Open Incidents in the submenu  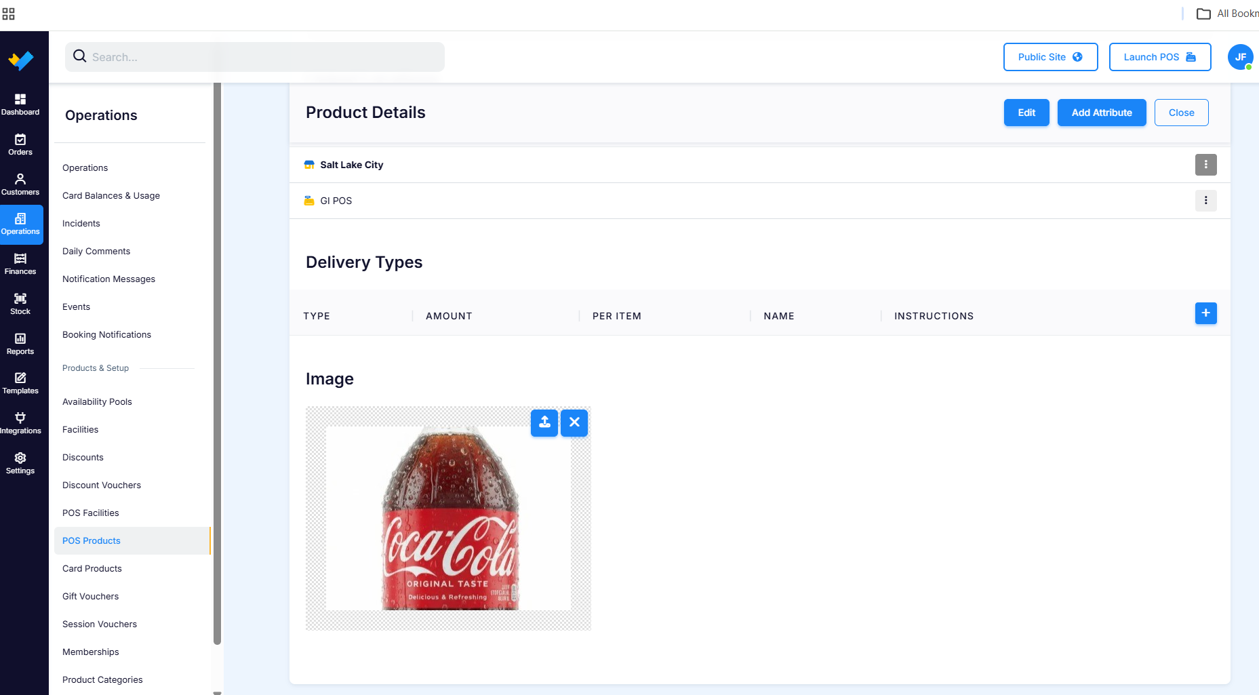pos(81,223)
